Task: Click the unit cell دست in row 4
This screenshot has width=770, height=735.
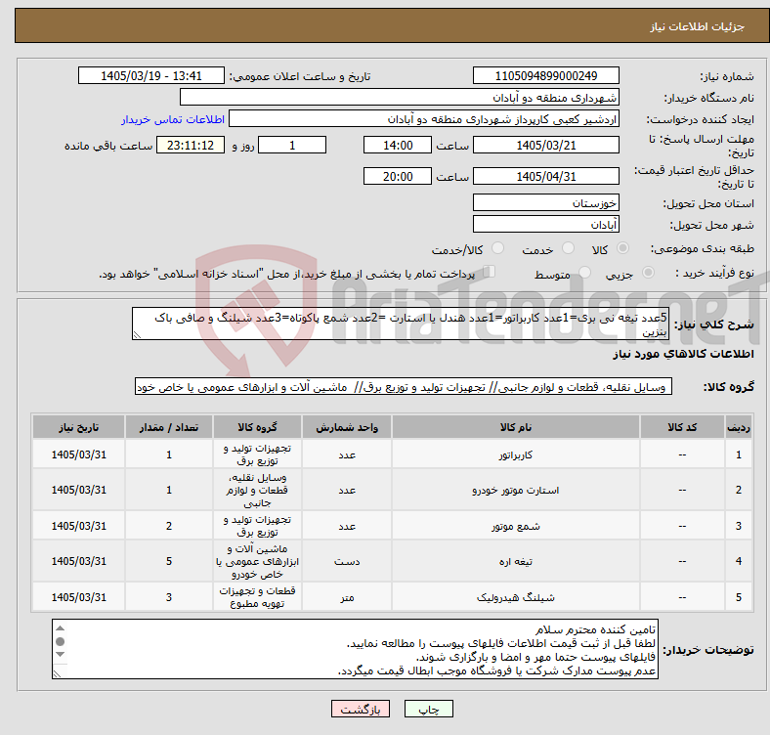Action: tap(347, 561)
